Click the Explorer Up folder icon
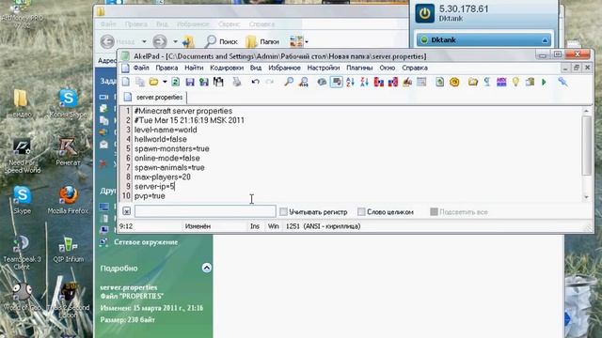602x338 pixels. point(188,41)
